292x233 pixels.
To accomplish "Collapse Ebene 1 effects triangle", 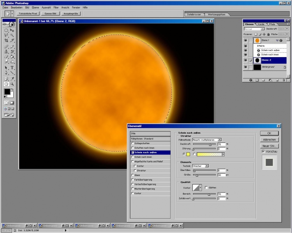I will [277, 40].
